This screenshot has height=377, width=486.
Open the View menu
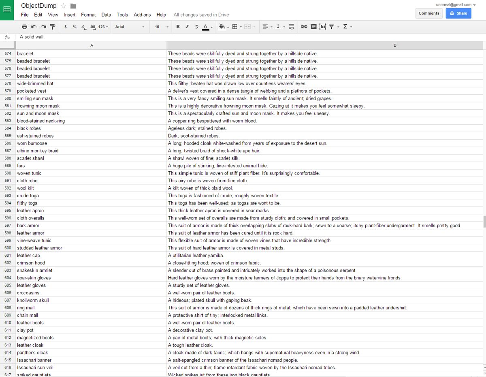53,15
